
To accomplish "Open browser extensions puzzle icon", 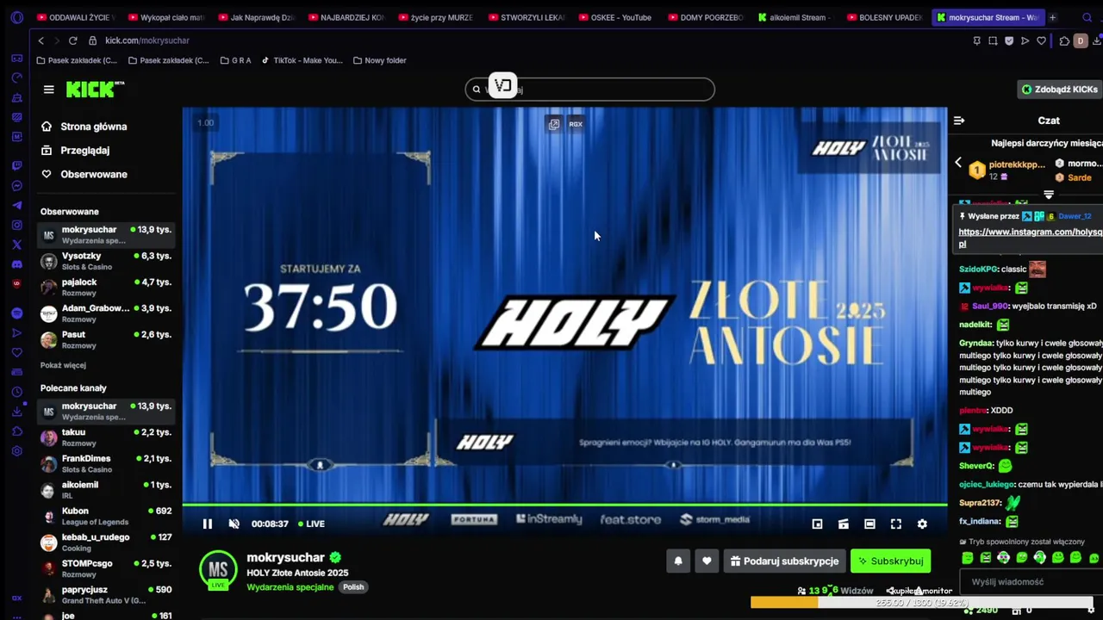I will point(1065,40).
